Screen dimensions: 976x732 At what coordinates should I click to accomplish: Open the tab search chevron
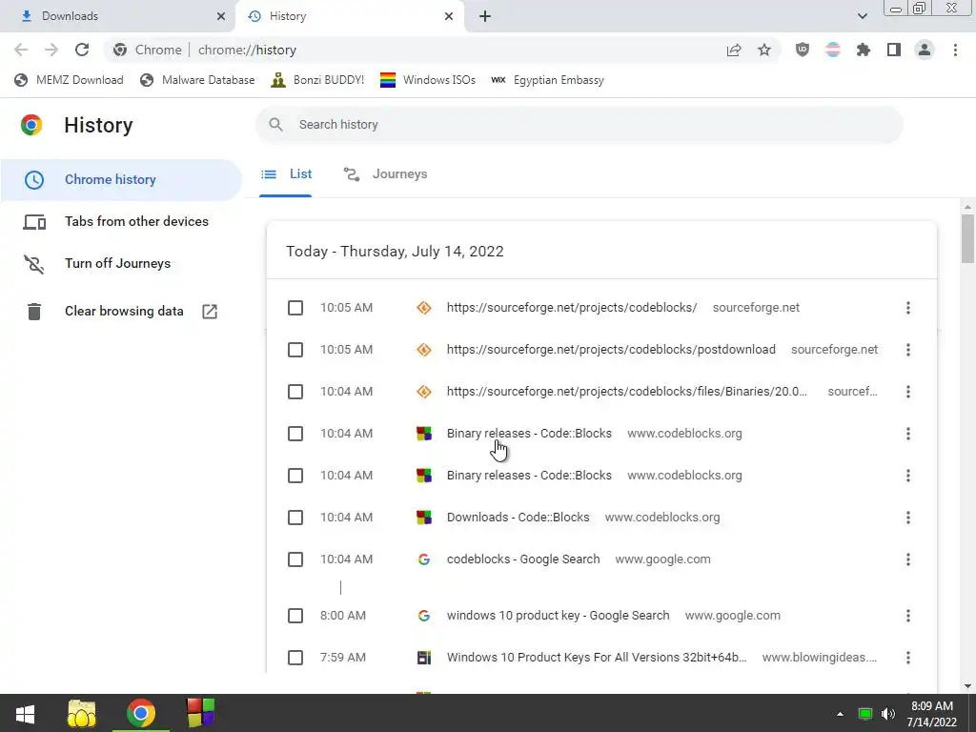pyautogui.click(x=862, y=16)
